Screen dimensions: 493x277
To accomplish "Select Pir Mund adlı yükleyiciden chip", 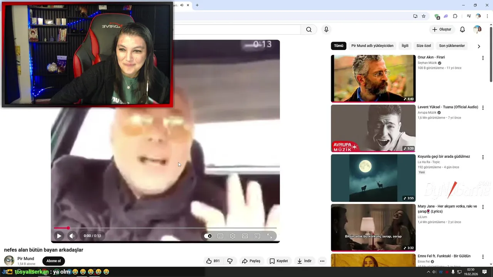I will [372, 46].
